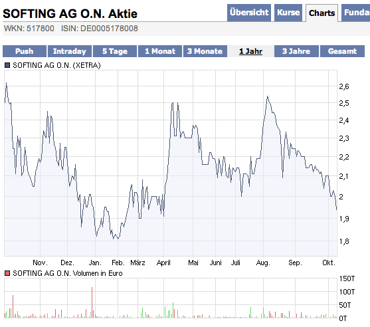Choose the 3 Monate time range
Image resolution: width=370 pixels, height=327 pixels.
point(205,51)
